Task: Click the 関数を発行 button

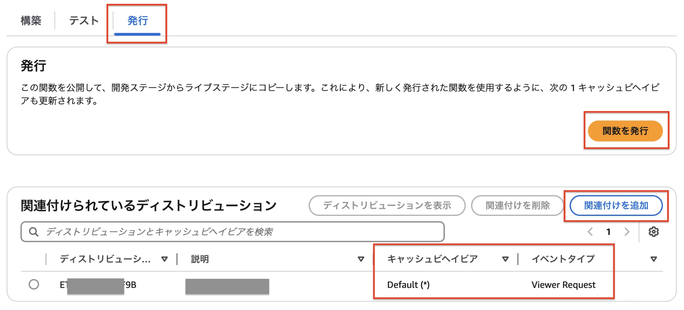Action: click(x=625, y=131)
